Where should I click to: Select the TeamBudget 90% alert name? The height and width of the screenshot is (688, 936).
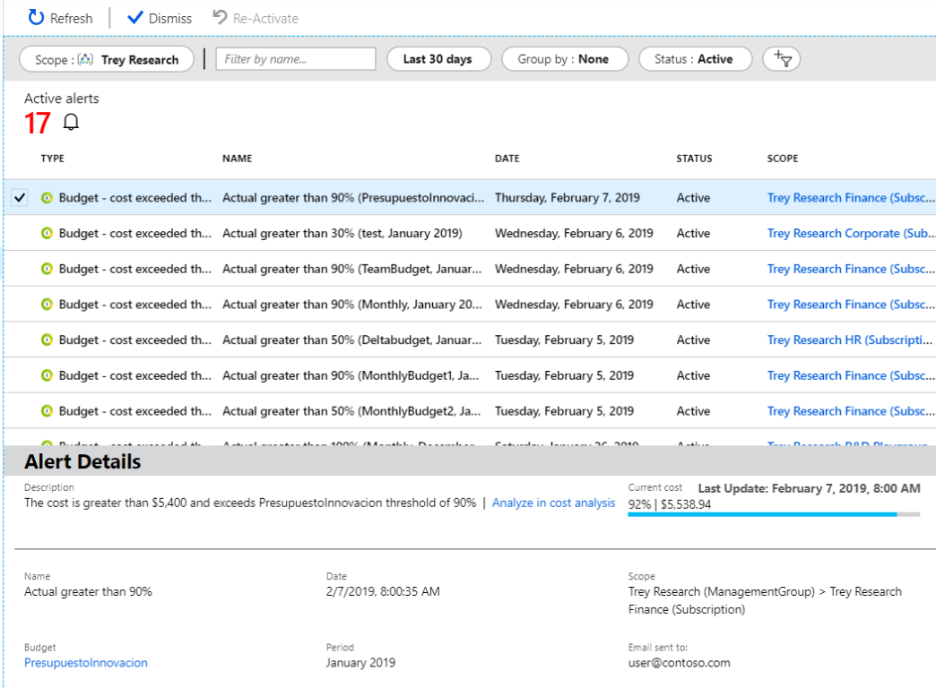[352, 269]
